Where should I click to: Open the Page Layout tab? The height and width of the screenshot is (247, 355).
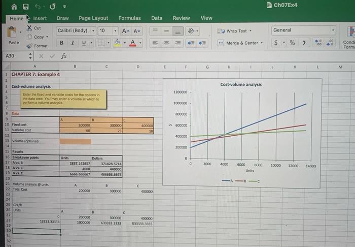(93, 18)
